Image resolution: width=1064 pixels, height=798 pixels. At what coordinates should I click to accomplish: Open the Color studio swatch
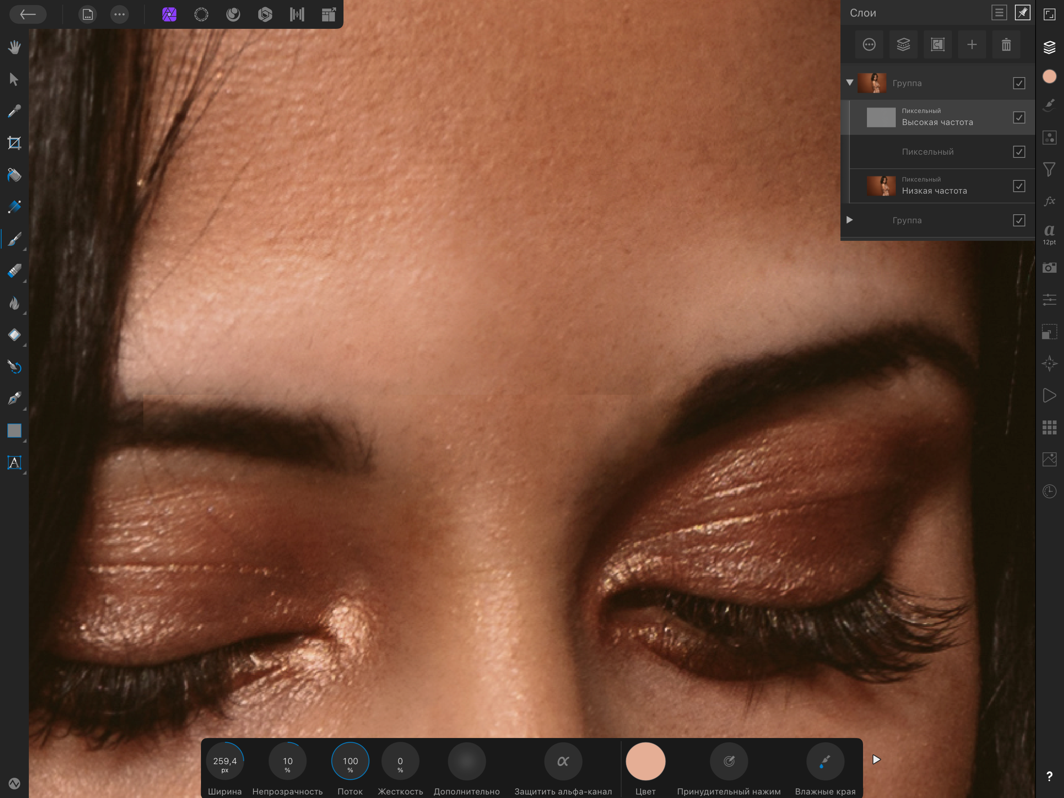(1049, 76)
